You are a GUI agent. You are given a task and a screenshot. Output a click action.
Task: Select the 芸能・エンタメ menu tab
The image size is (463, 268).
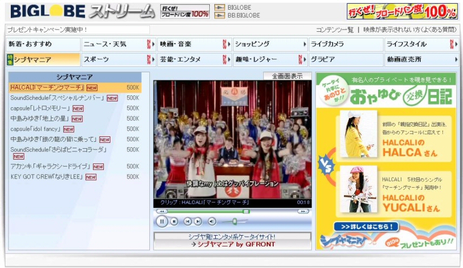click(194, 59)
